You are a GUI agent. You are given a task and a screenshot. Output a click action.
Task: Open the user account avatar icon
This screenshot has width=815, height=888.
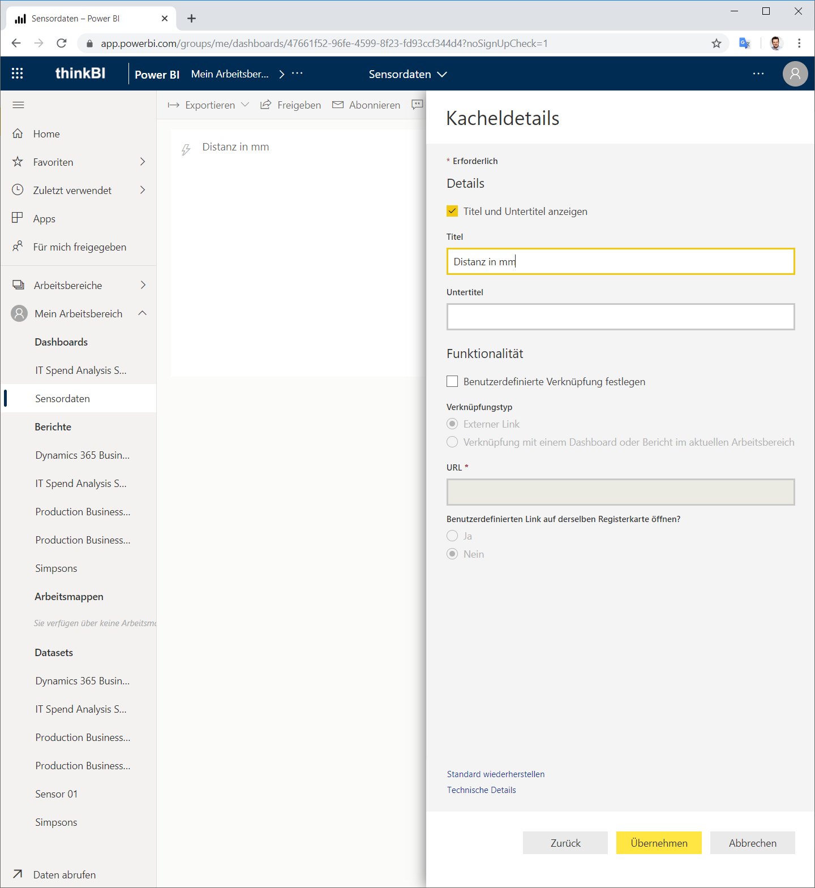[x=795, y=74]
